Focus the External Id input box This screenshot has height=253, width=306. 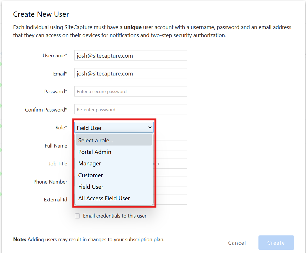tap(171, 199)
